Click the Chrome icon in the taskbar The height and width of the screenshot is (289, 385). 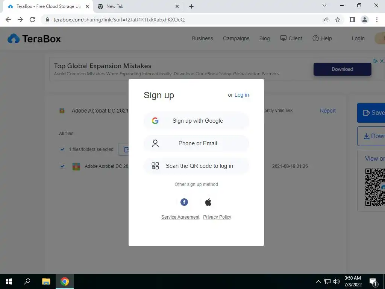click(x=65, y=281)
